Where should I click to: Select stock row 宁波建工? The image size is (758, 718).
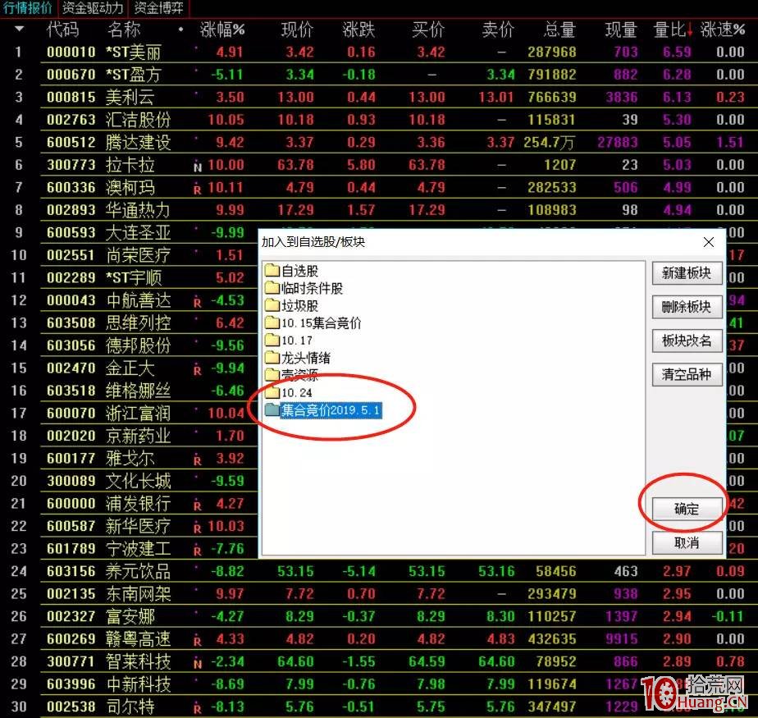(x=129, y=548)
